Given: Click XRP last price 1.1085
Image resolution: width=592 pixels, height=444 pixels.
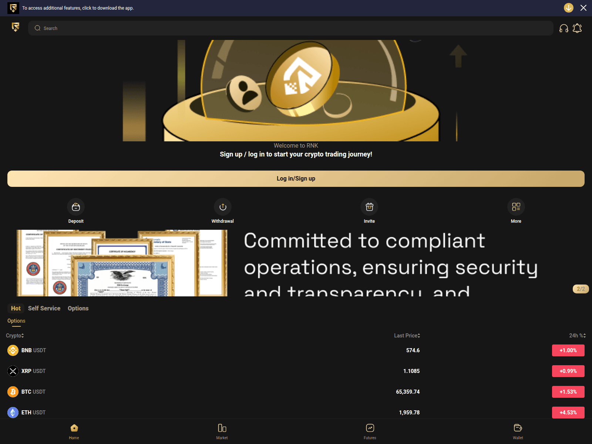Looking at the screenshot, I should (x=411, y=371).
